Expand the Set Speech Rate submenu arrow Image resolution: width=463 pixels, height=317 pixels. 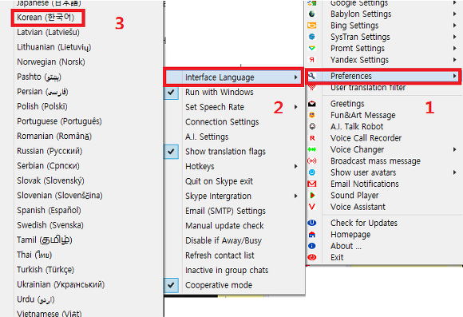coord(295,107)
